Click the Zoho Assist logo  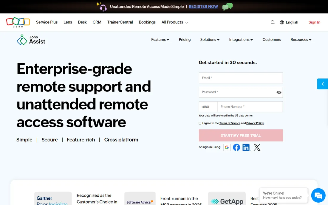[x=31, y=40]
